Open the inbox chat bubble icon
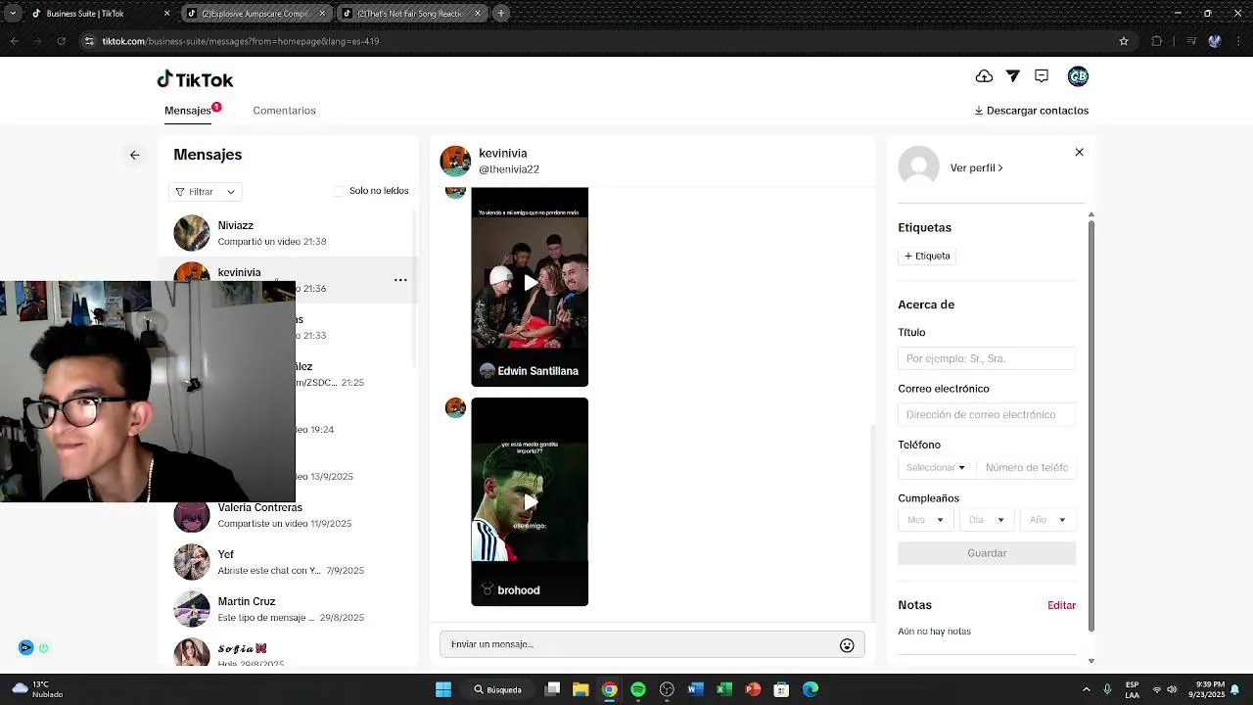The width and height of the screenshot is (1253, 705). (x=1042, y=76)
